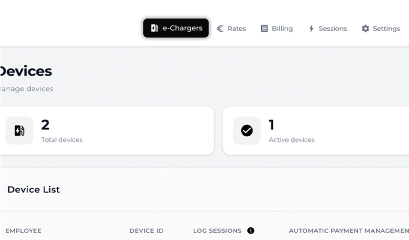Switch to the Rates tab

(232, 29)
